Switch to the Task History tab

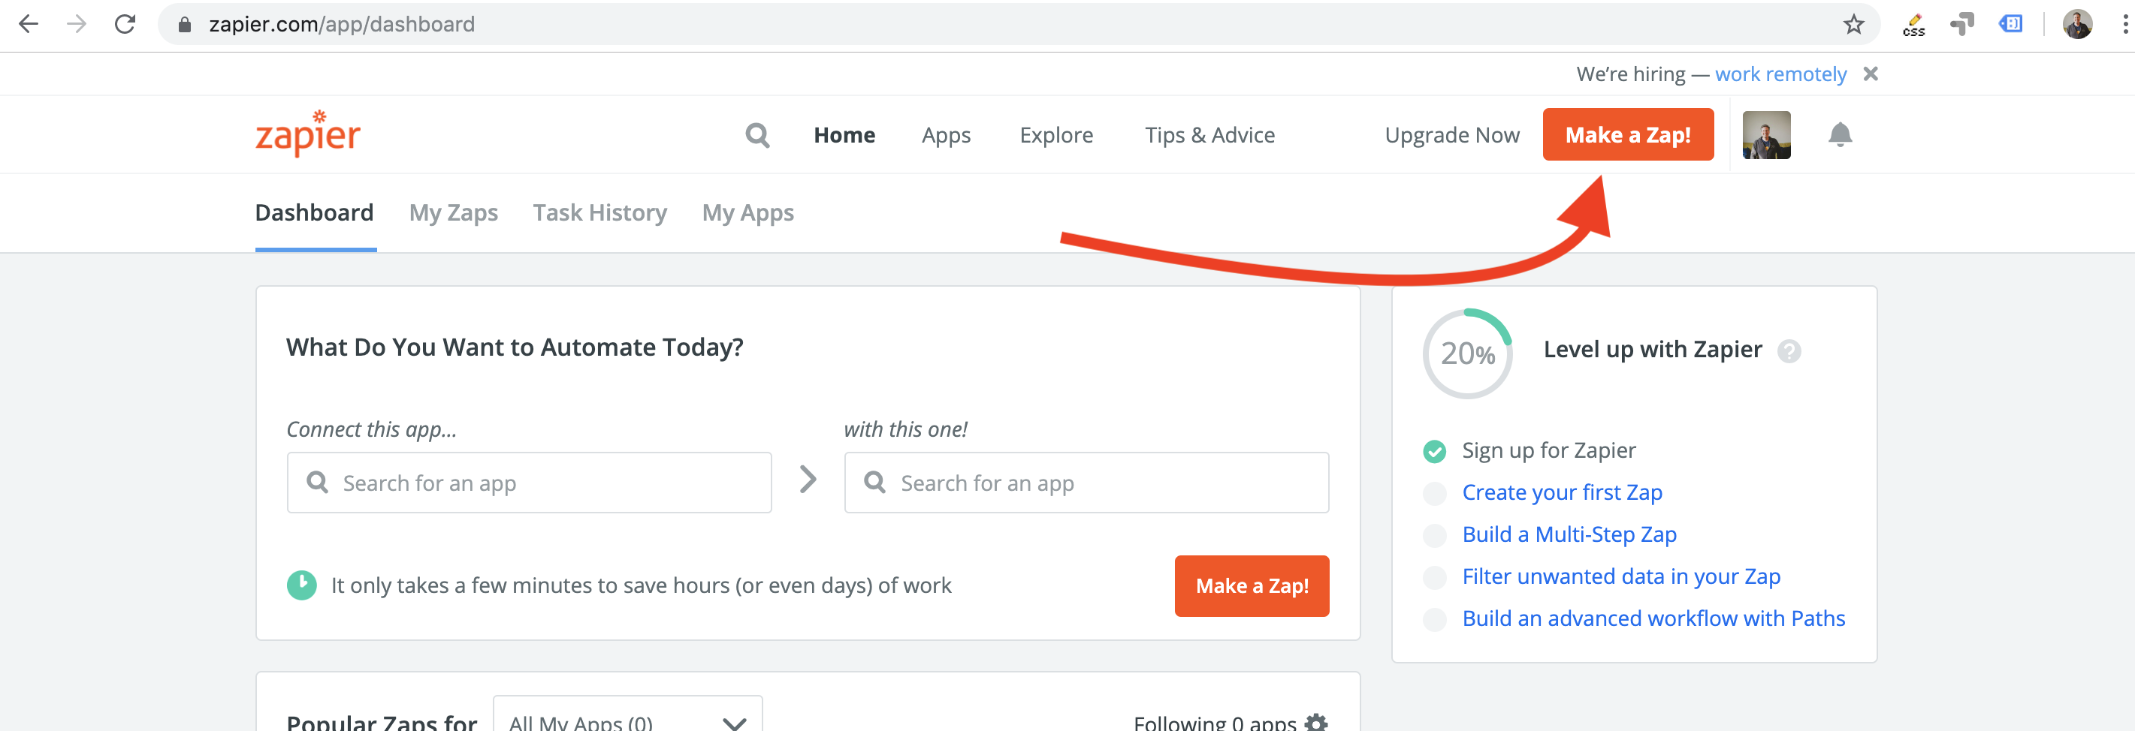tap(599, 212)
